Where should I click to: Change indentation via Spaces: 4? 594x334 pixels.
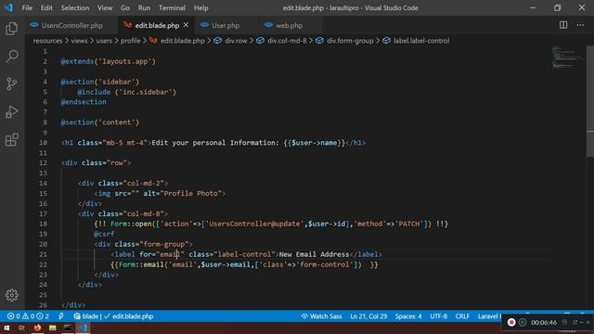[408, 316]
